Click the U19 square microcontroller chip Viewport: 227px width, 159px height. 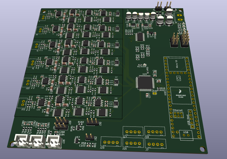point(145,83)
